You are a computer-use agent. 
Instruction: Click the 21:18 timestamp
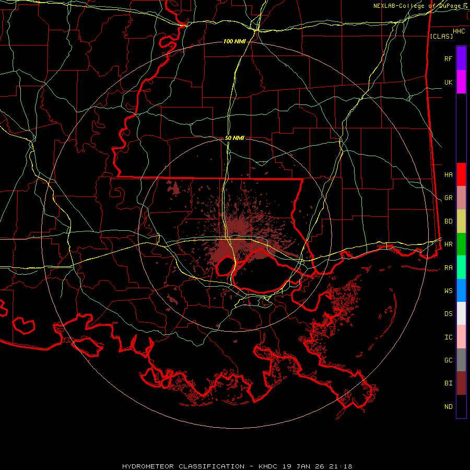coord(340,466)
